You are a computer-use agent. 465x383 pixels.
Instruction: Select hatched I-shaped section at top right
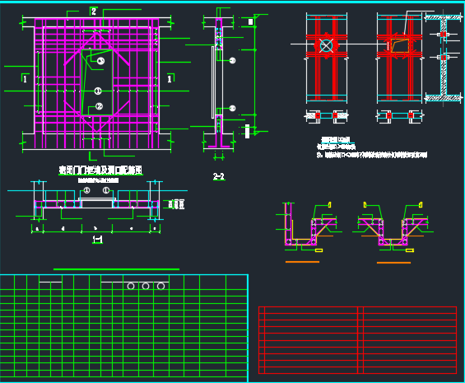pyautogui.click(x=444, y=58)
